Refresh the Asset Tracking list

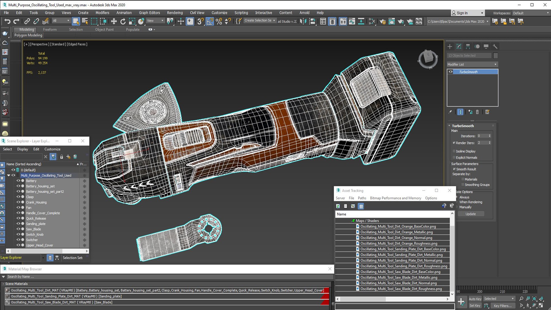click(x=338, y=206)
